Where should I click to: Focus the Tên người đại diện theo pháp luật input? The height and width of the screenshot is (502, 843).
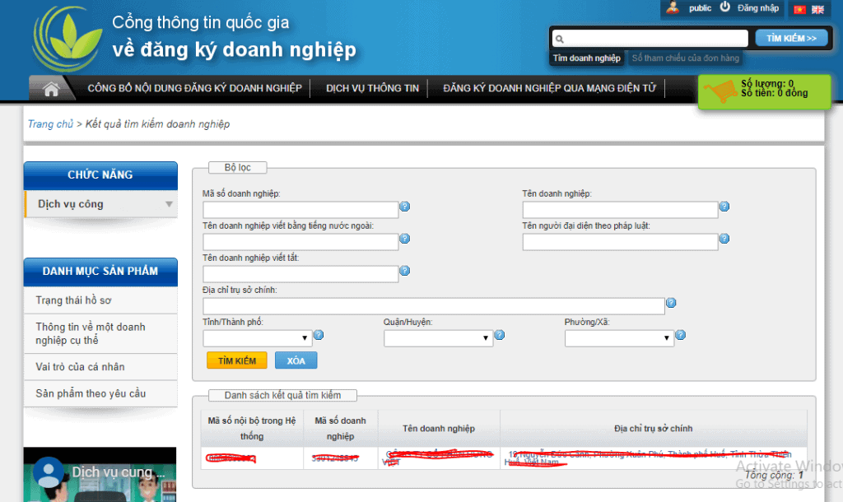(620, 242)
